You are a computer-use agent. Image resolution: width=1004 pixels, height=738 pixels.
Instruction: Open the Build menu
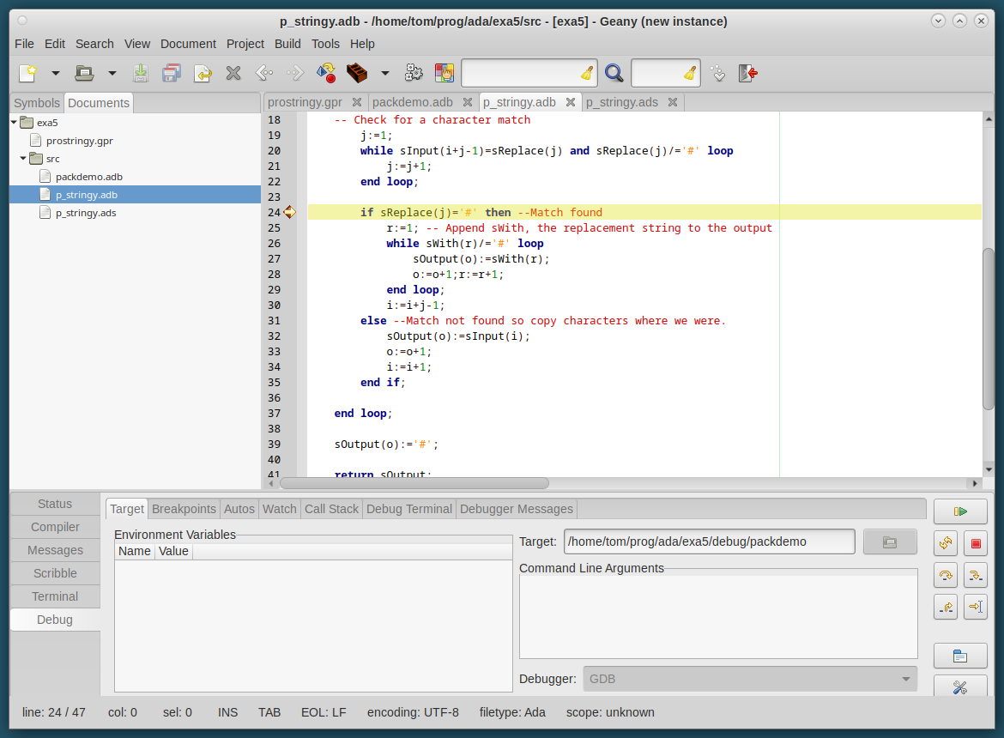(287, 44)
